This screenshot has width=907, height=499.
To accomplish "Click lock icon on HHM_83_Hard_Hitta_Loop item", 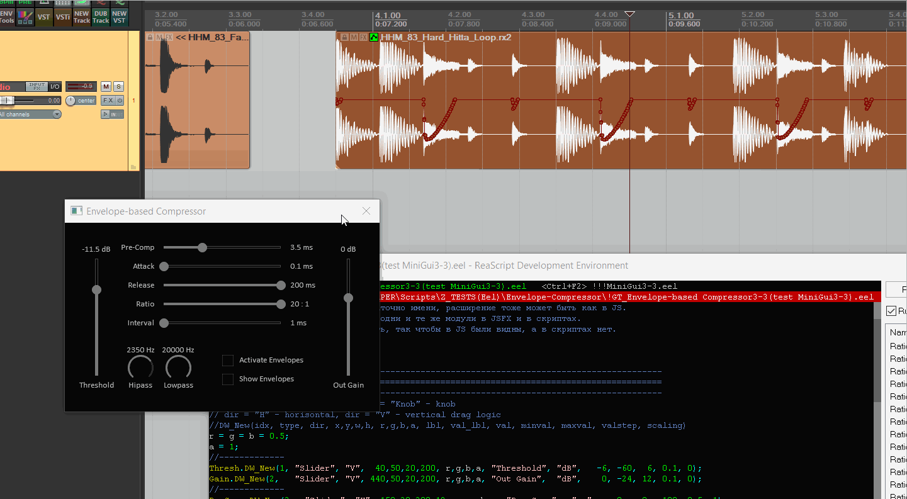I will [x=344, y=37].
